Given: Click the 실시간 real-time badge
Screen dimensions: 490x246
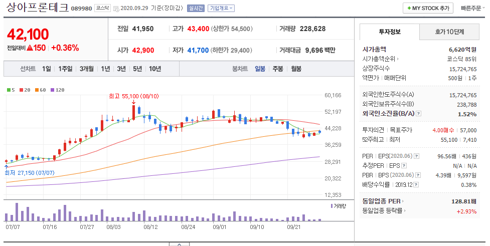Looking at the screenshot, I should pos(196,8).
